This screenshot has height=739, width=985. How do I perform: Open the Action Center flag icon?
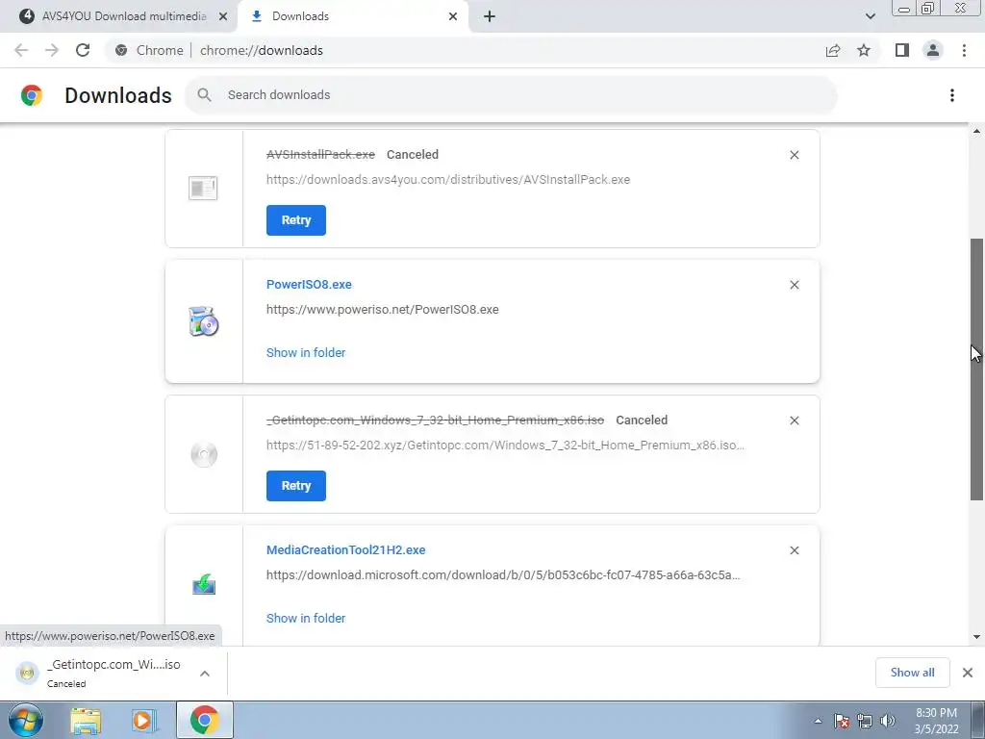(x=842, y=722)
